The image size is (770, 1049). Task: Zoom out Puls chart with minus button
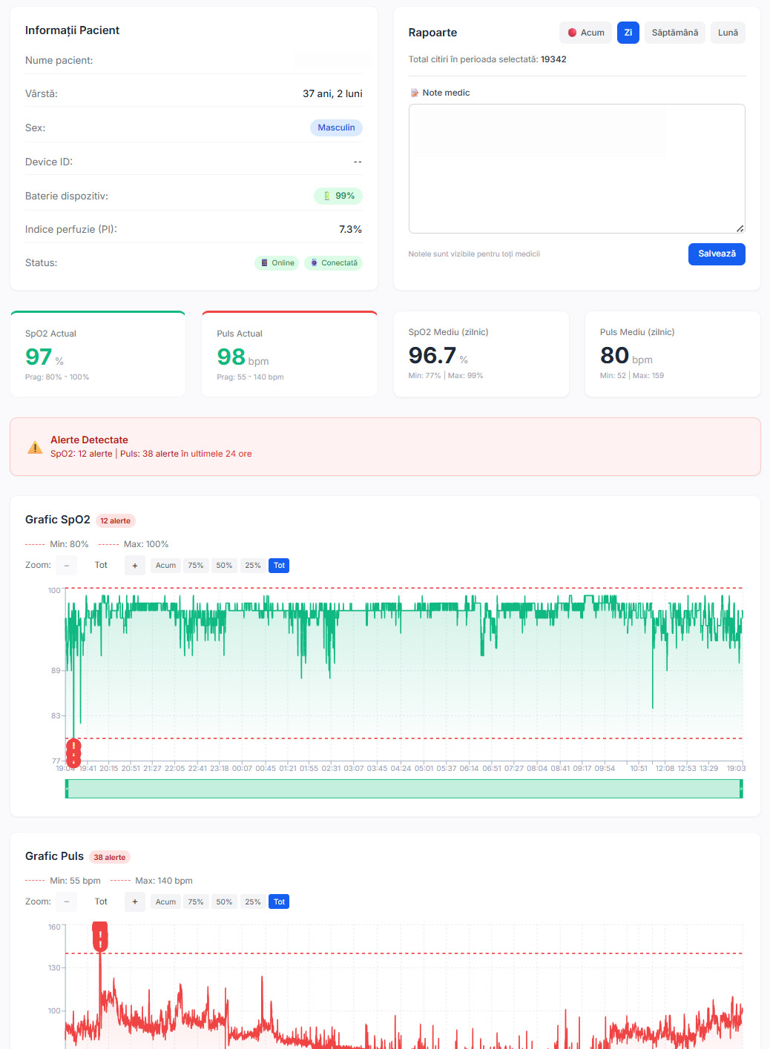[67, 902]
